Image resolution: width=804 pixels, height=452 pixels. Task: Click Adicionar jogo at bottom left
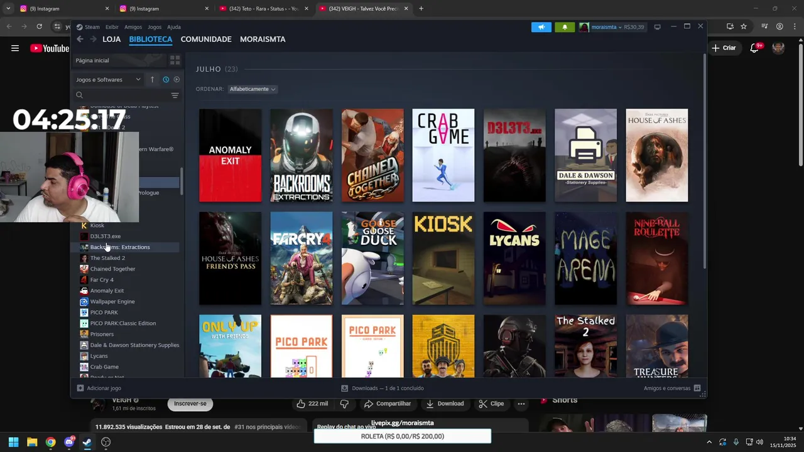[99, 388]
